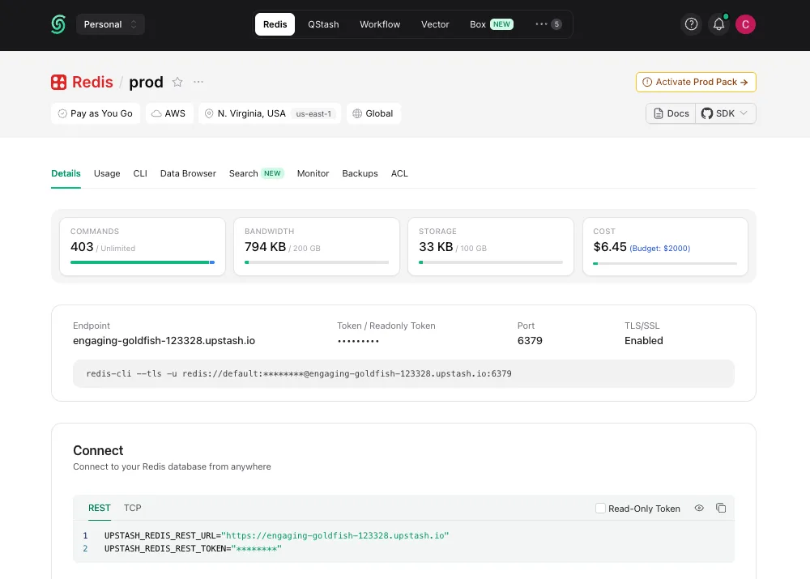Switch to the Redis product tab
Image resolution: width=810 pixels, height=579 pixels.
pos(275,24)
